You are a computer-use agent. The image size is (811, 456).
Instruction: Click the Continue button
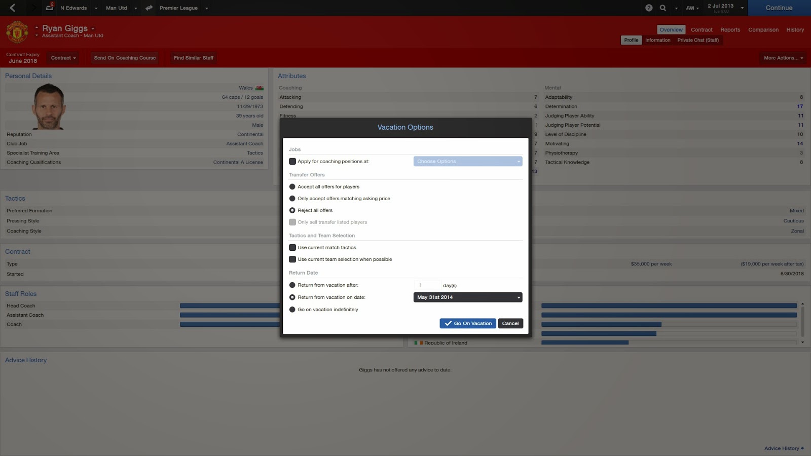click(779, 8)
